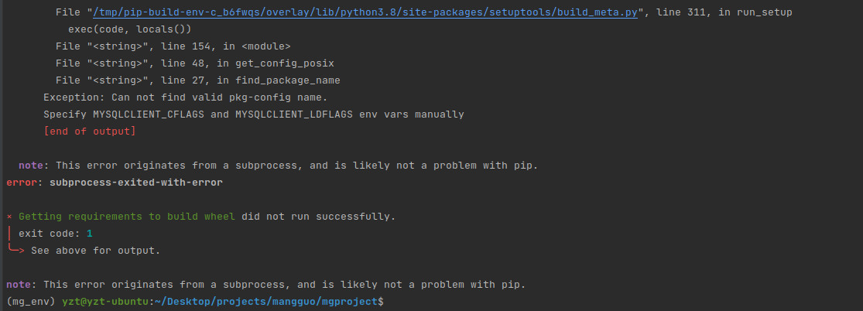Click the red "[end of output]" text
863x311 pixels.
pos(90,132)
